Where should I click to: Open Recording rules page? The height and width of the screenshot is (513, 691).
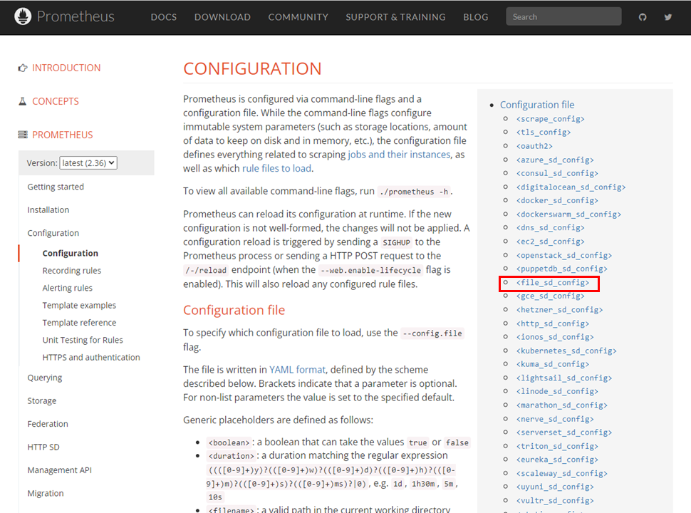(72, 271)
